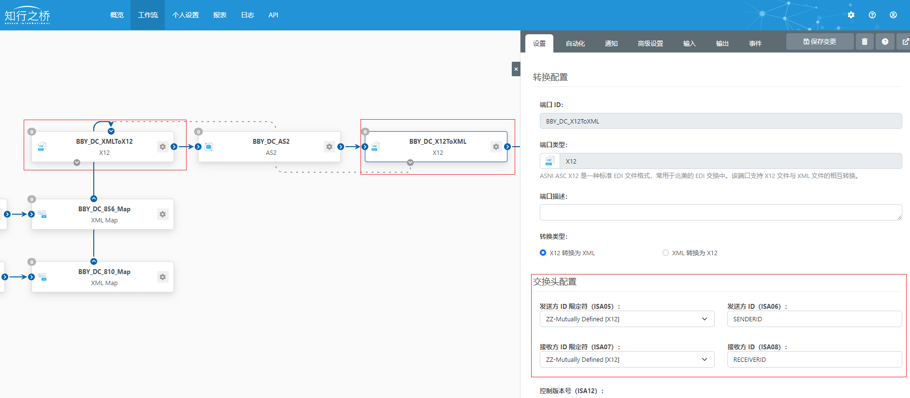Click the 保存变更 button
Image resolution: width=910 pixels, height=398 pixels.
coord(820,42)
